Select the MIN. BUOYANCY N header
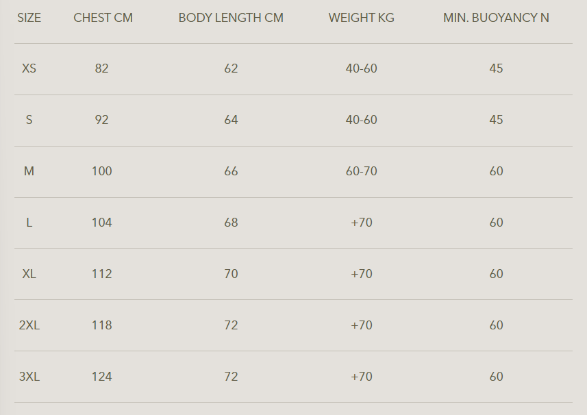587x415 pixels. tap(496, 18)
